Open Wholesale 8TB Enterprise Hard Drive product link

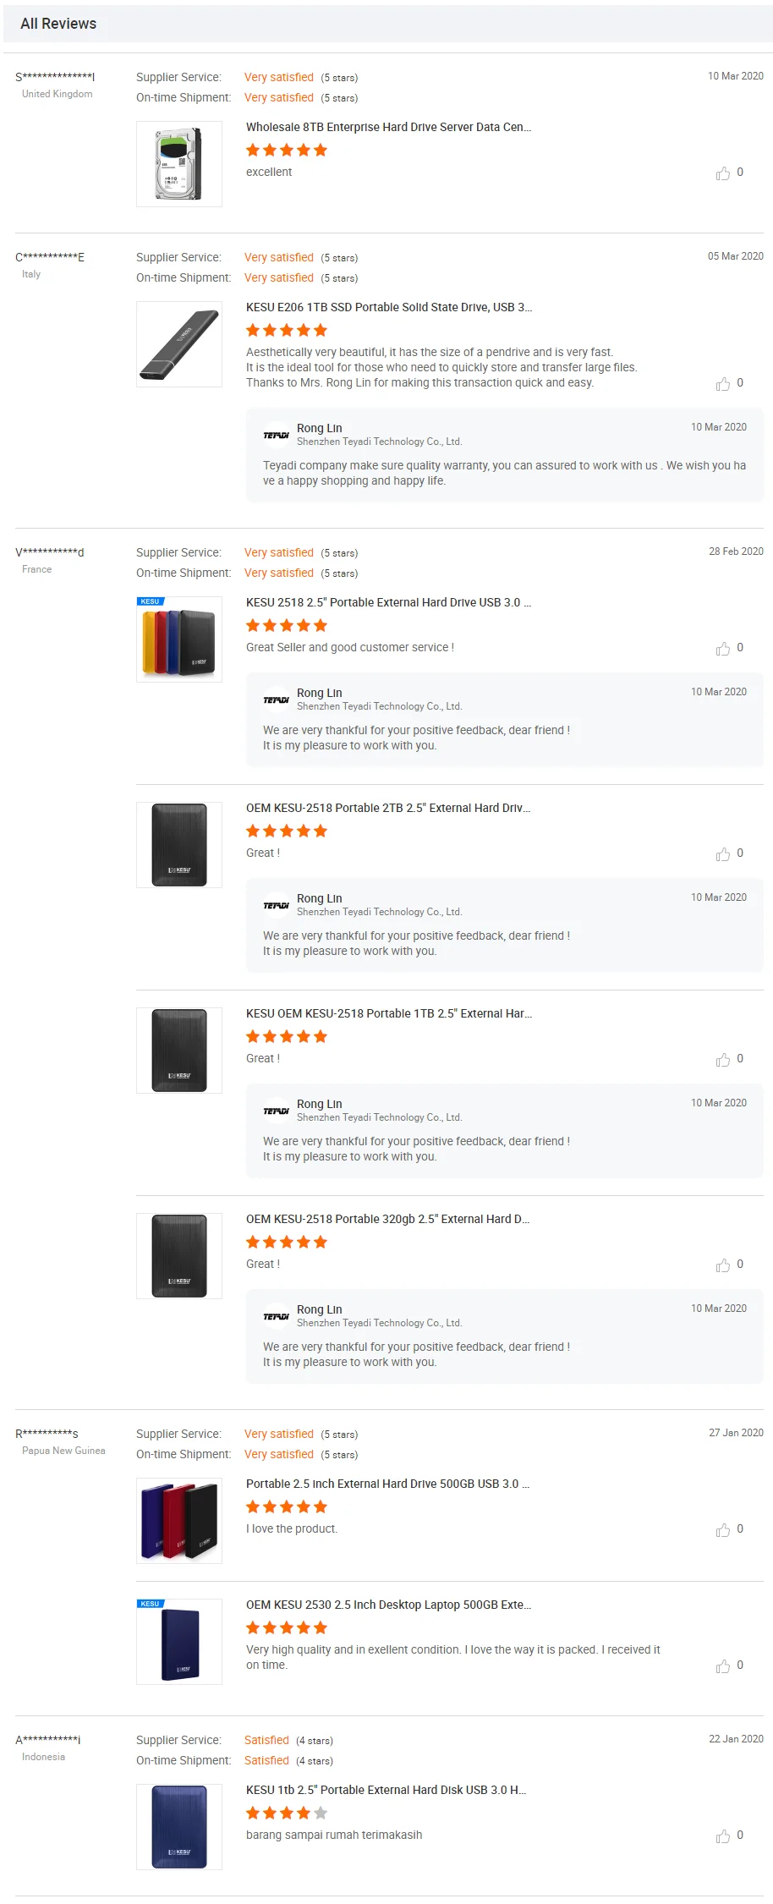pyautogui.click(x=388, y=127)
